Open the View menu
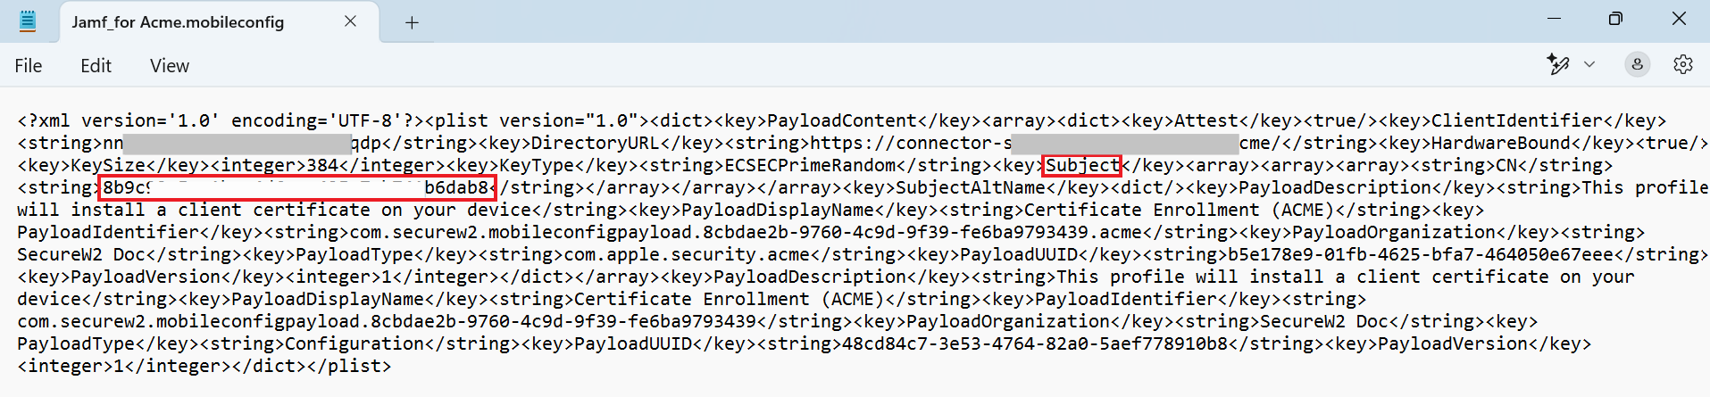The image size is (1710, 397). [x=169, y=66]
